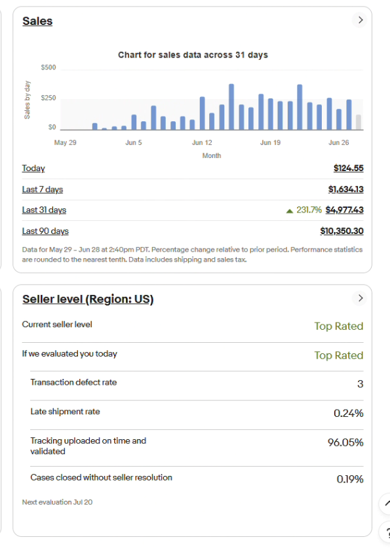390x548 pixels.
Task: Click the gray partial bar for today in chart
Action: (x=358, y=123)
